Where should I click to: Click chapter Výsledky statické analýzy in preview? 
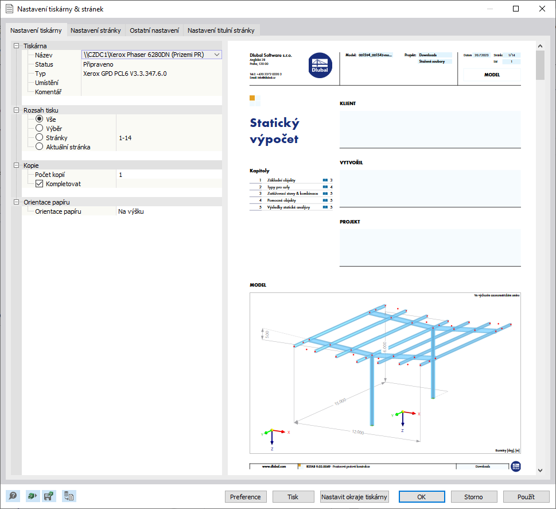288,207
